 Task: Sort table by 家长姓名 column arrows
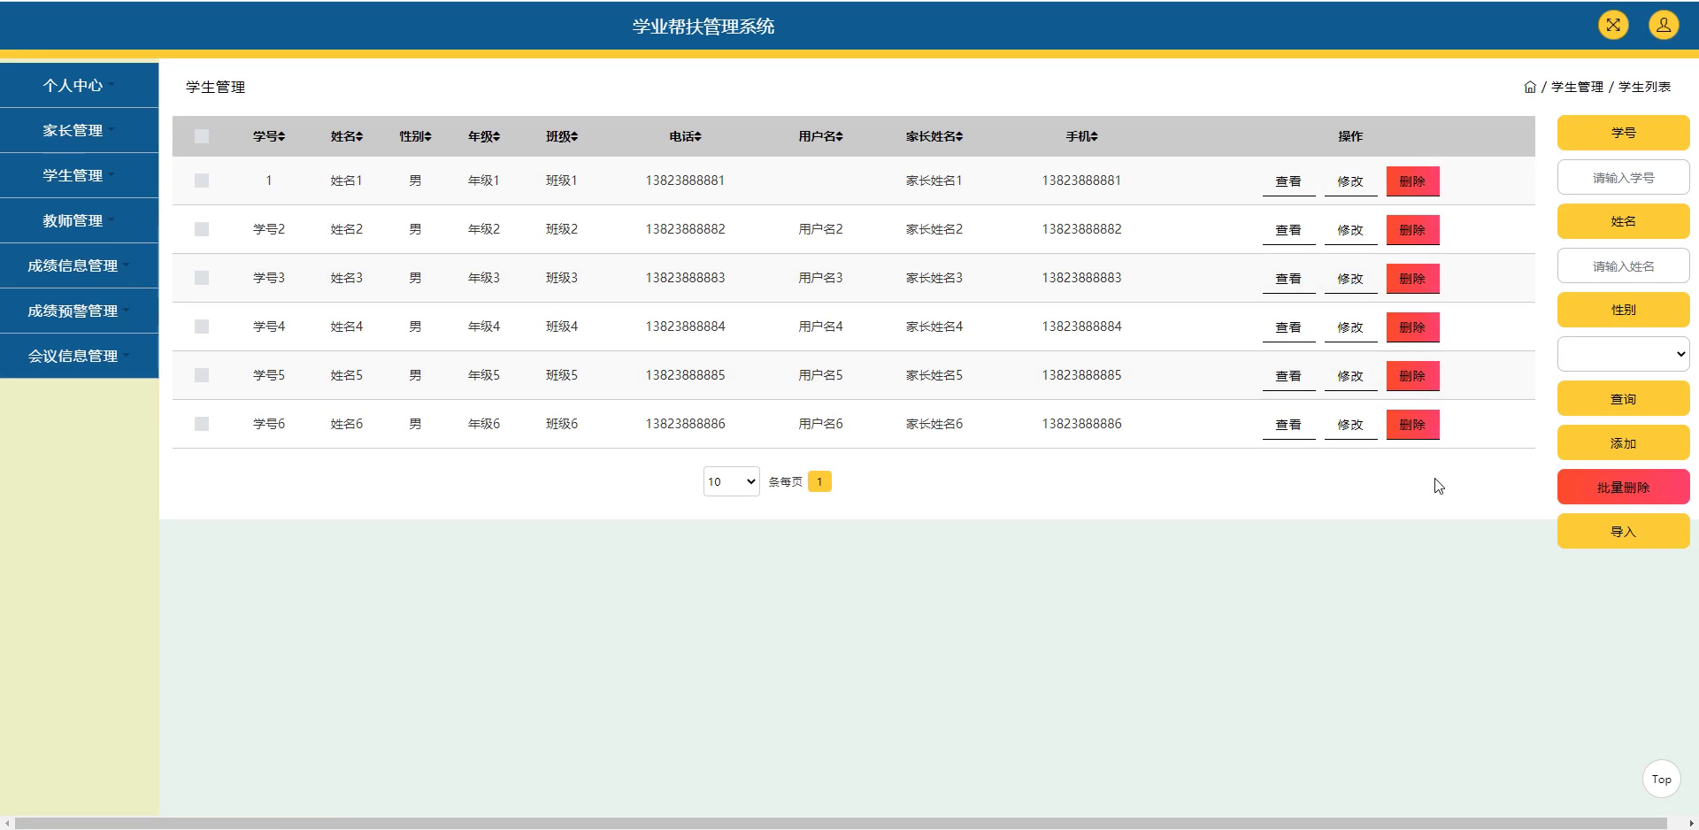tap(959, 136)
